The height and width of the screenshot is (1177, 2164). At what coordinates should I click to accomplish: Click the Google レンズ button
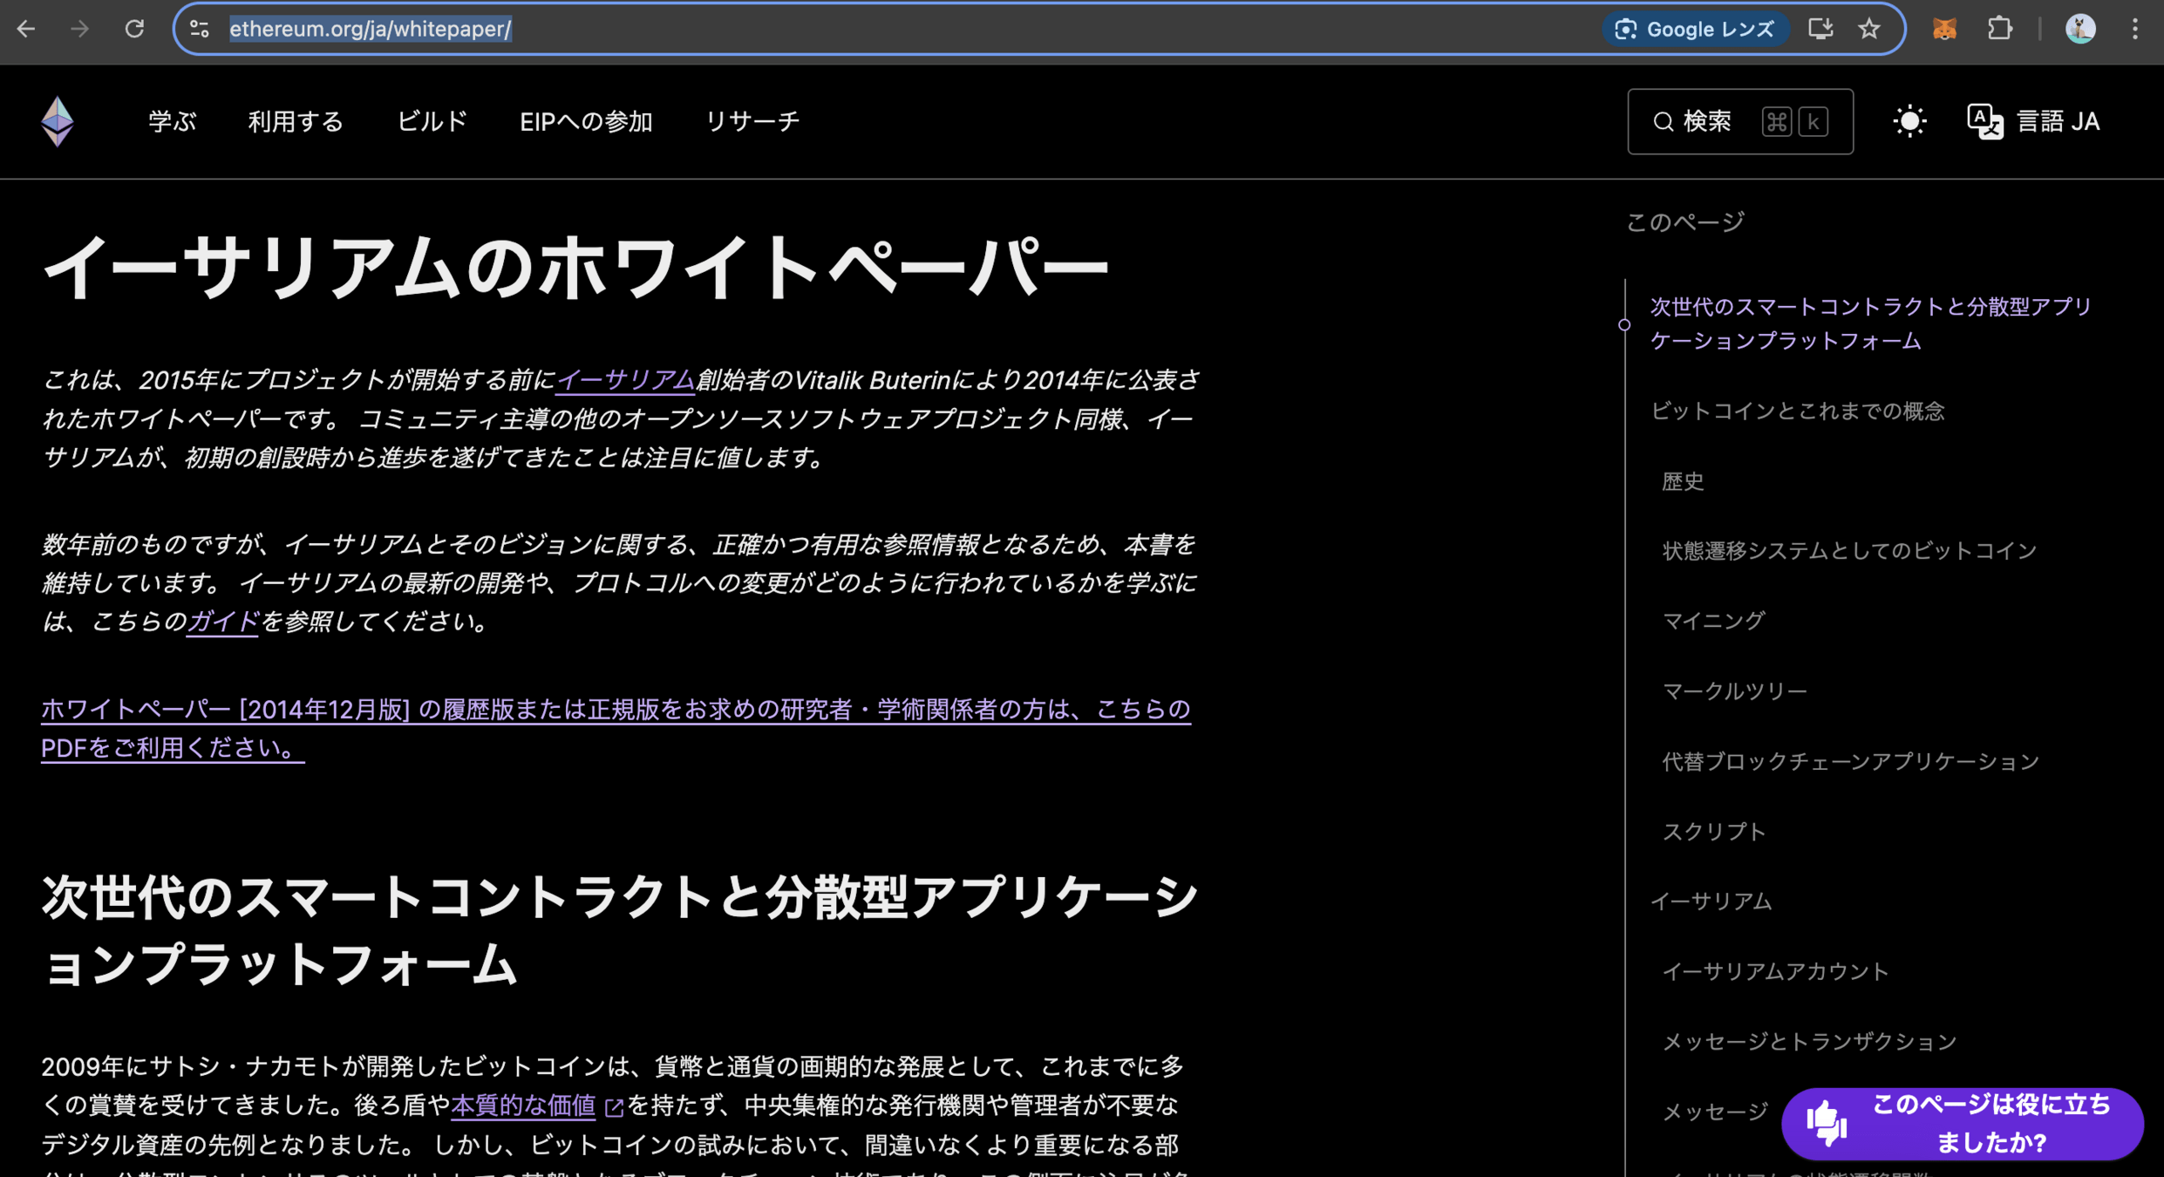(1695, 29)
